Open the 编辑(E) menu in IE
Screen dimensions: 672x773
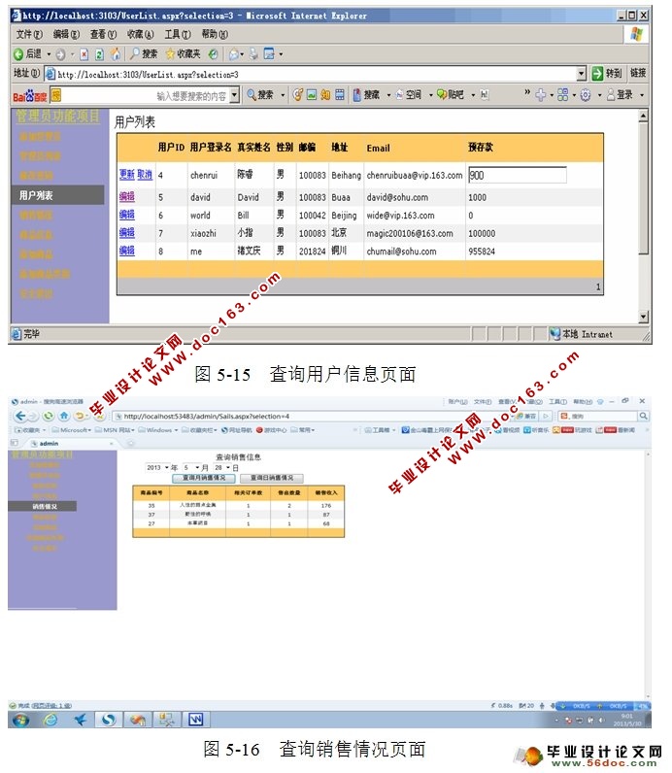[66, 34]
